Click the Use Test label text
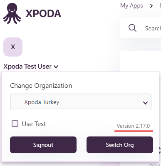Image resolution: width=161 pixels, height=166 pixels. click(34, 124)
